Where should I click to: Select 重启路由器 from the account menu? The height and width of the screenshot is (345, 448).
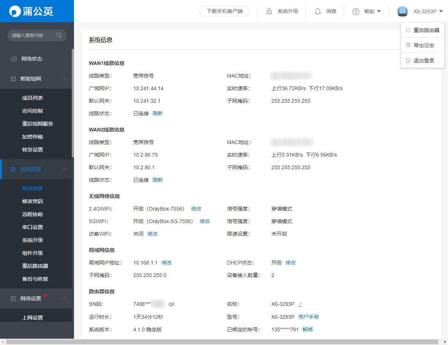[x=426, y=30]
